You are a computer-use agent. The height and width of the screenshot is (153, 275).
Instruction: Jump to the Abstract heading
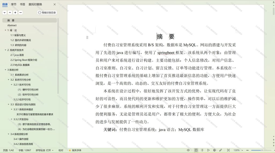12,25
